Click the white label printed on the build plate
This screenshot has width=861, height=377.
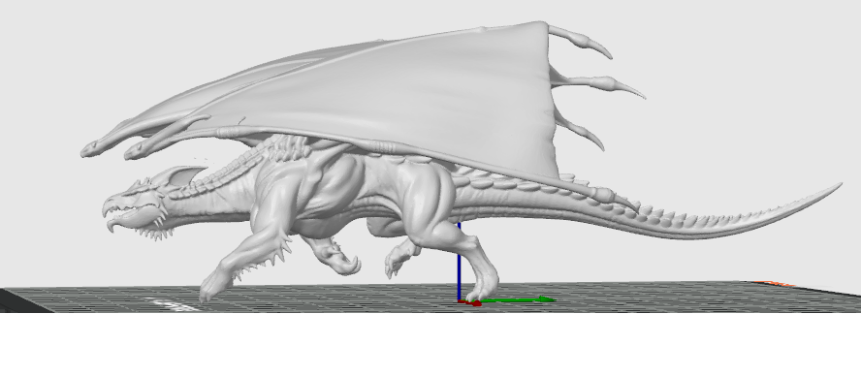[172, 303]
